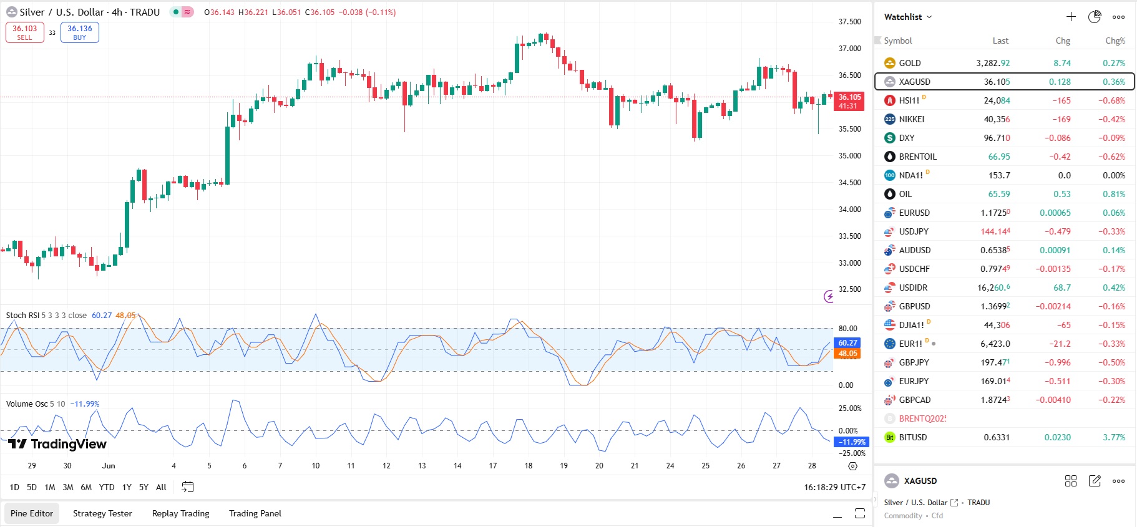The height and width of the screenshot is (527, 1137).
Task: Open the Go to date calendar icon
Action: 187,487
